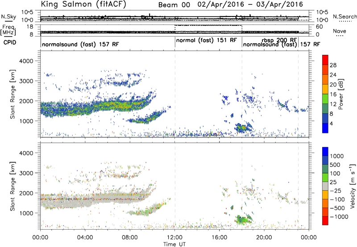
Task: Click the 16 tick on the Power scale
Action: coord(333,95)
